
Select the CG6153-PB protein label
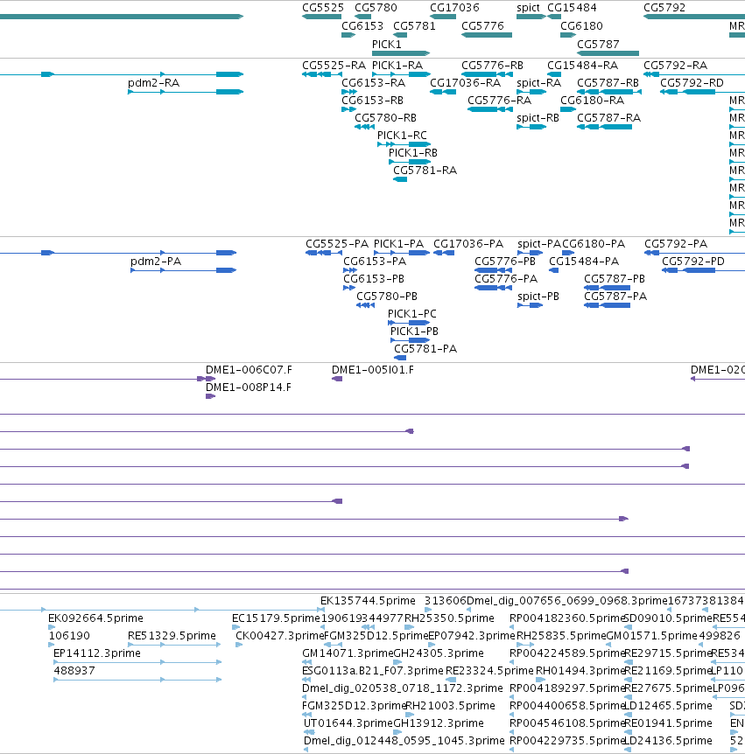[x=374, y=279]
